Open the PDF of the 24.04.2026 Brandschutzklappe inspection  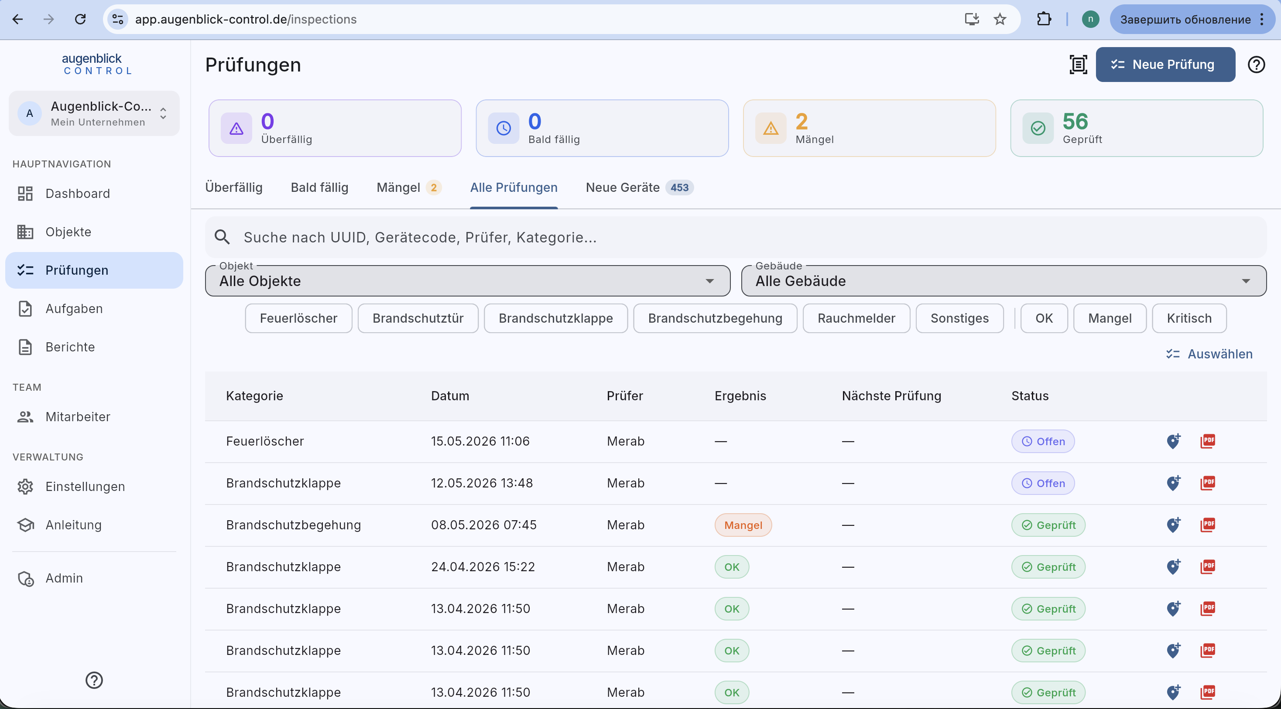(1208, 566)
